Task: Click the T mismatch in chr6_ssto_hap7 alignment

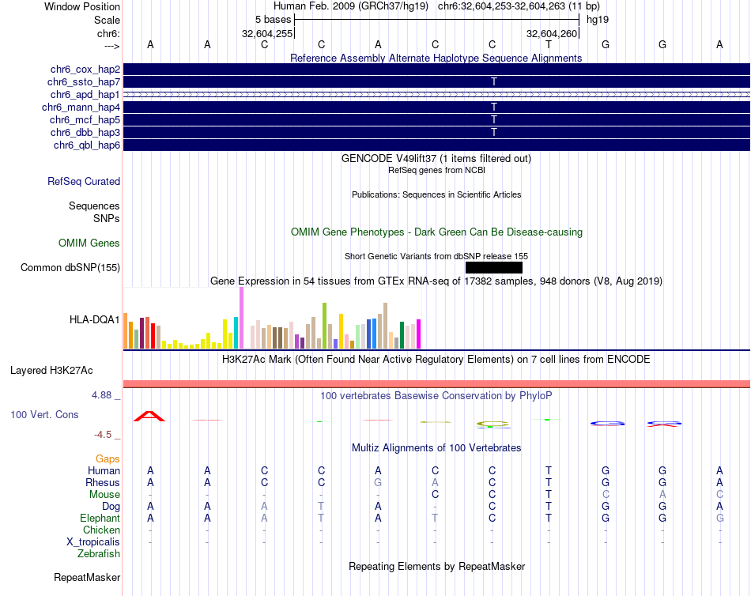Action: click(494, 82)
